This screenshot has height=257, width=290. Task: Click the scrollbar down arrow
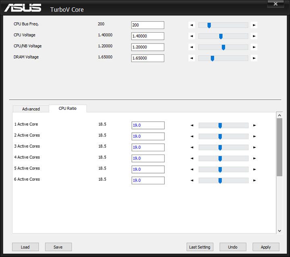[x=280, y=231]
